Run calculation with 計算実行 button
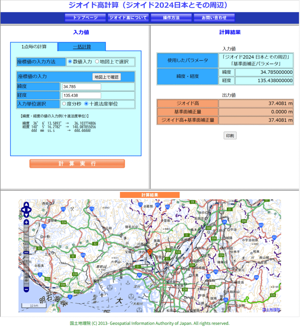The width and height of the screenshot is (300, 327). click(x=77, y=163)
